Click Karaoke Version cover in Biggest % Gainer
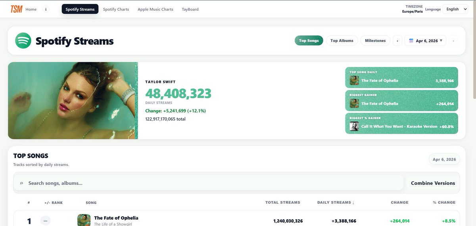The image size is (476, 226). pos(354,126)
